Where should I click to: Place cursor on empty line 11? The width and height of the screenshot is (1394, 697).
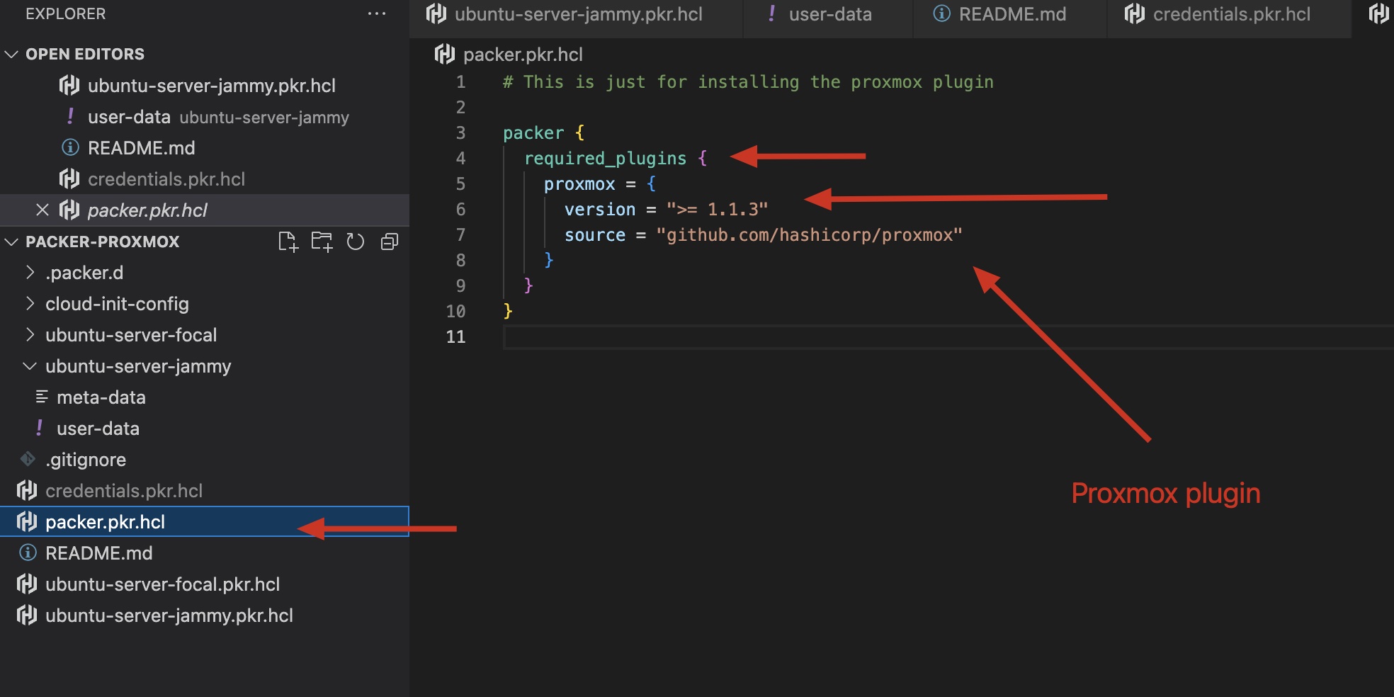click(948, 337)
